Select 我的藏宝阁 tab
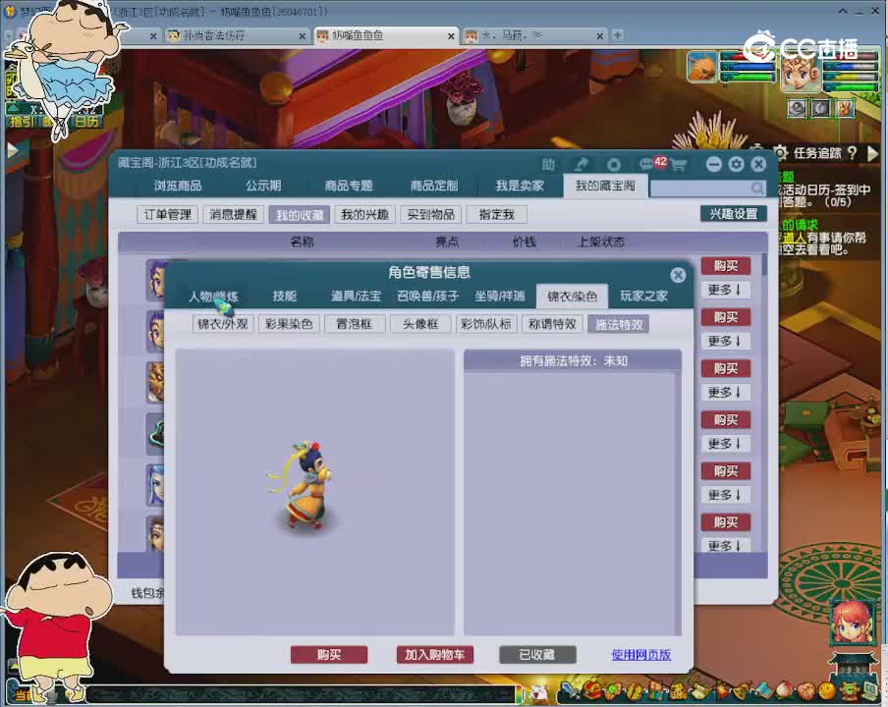The height and width of the screenshot is (707, 888). tap(605, 186)
